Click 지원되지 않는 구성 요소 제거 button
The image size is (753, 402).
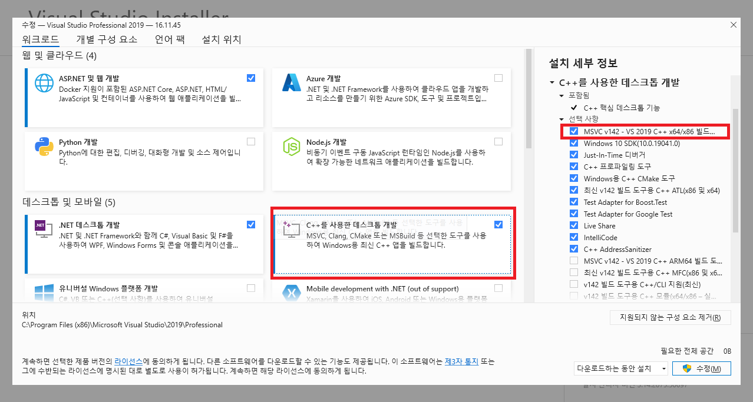click(x=671, y=317)
